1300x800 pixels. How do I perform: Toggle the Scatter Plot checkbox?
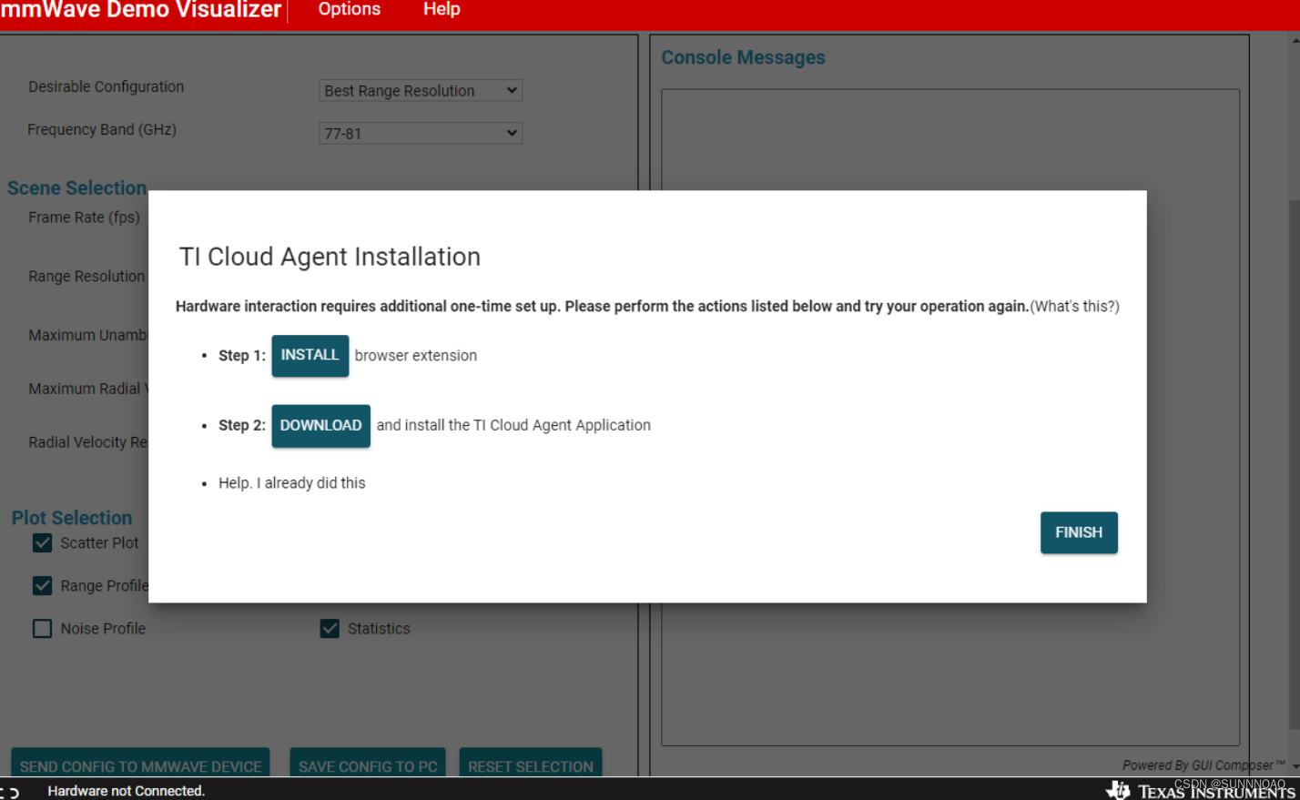point(42,543)
